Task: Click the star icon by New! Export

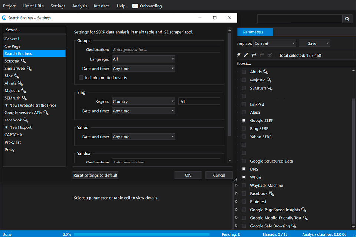Action: [6, 127]
